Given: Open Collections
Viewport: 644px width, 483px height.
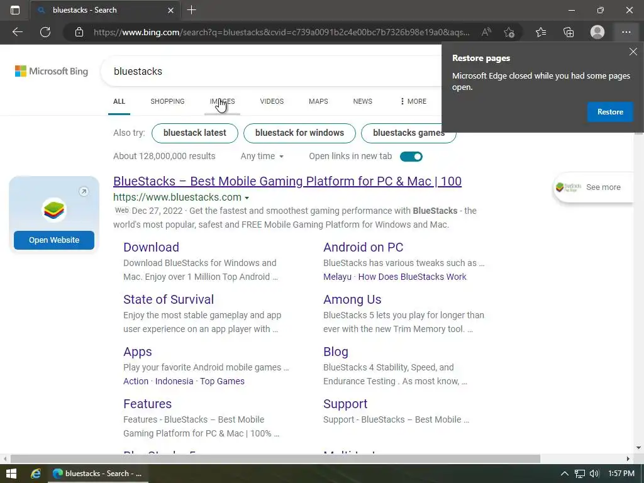Looking at the screenshot, I should point(569,32).
